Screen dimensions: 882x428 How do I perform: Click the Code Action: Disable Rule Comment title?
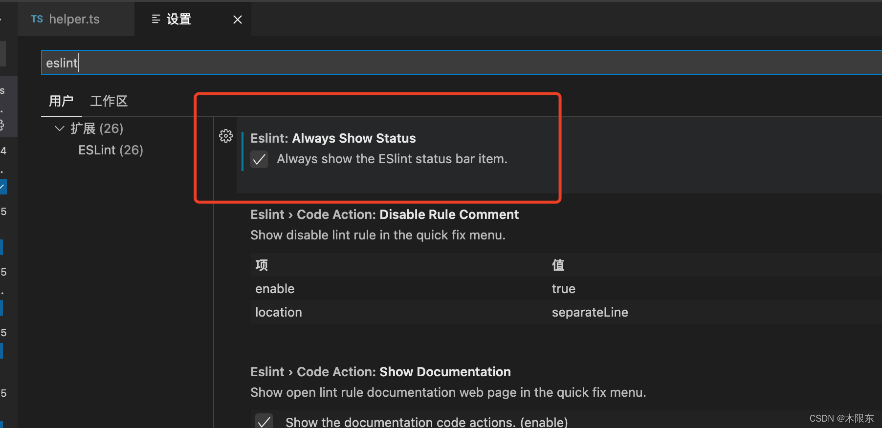pyautogui.click(x=384, y=214)
